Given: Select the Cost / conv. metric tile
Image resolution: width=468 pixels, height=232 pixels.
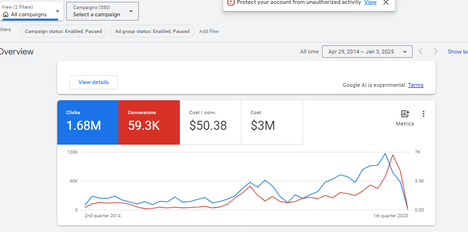Looking at the screenshot, I should (210, 122).
